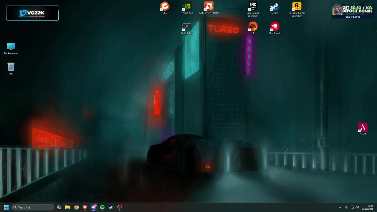This screenshot has width=377, height=212.
Task: Open Steam from the taskbar
Action: click(x=111, y=207)
